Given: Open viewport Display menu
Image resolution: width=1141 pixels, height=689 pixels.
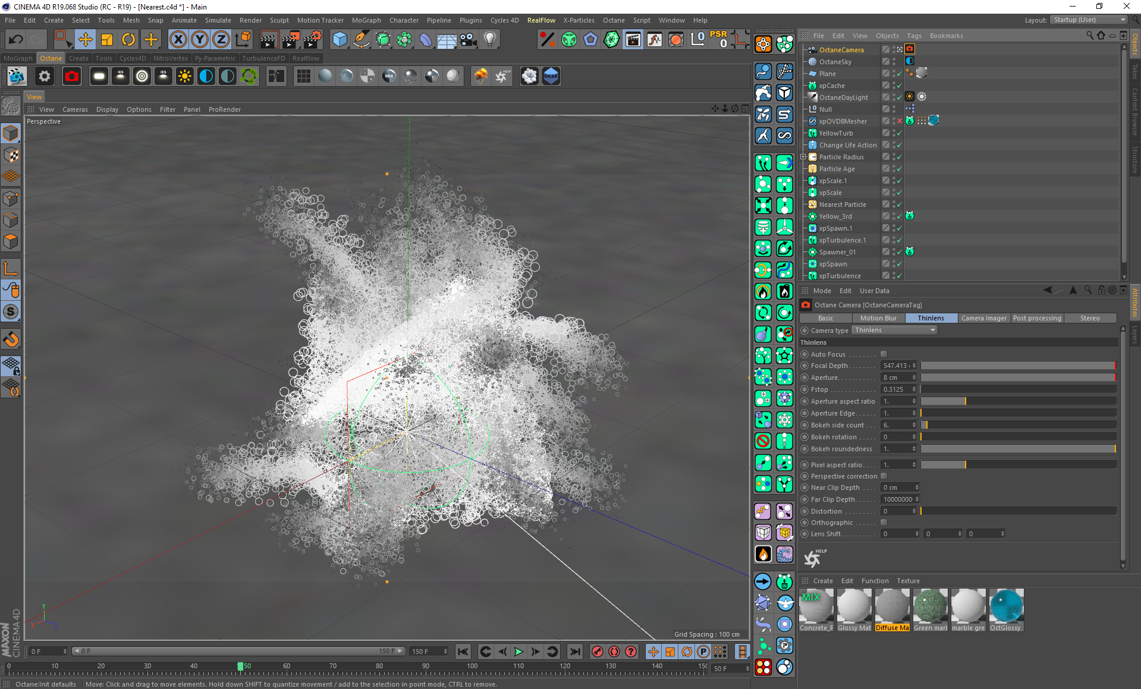Looking at the screenshot, I should [107, 109].
